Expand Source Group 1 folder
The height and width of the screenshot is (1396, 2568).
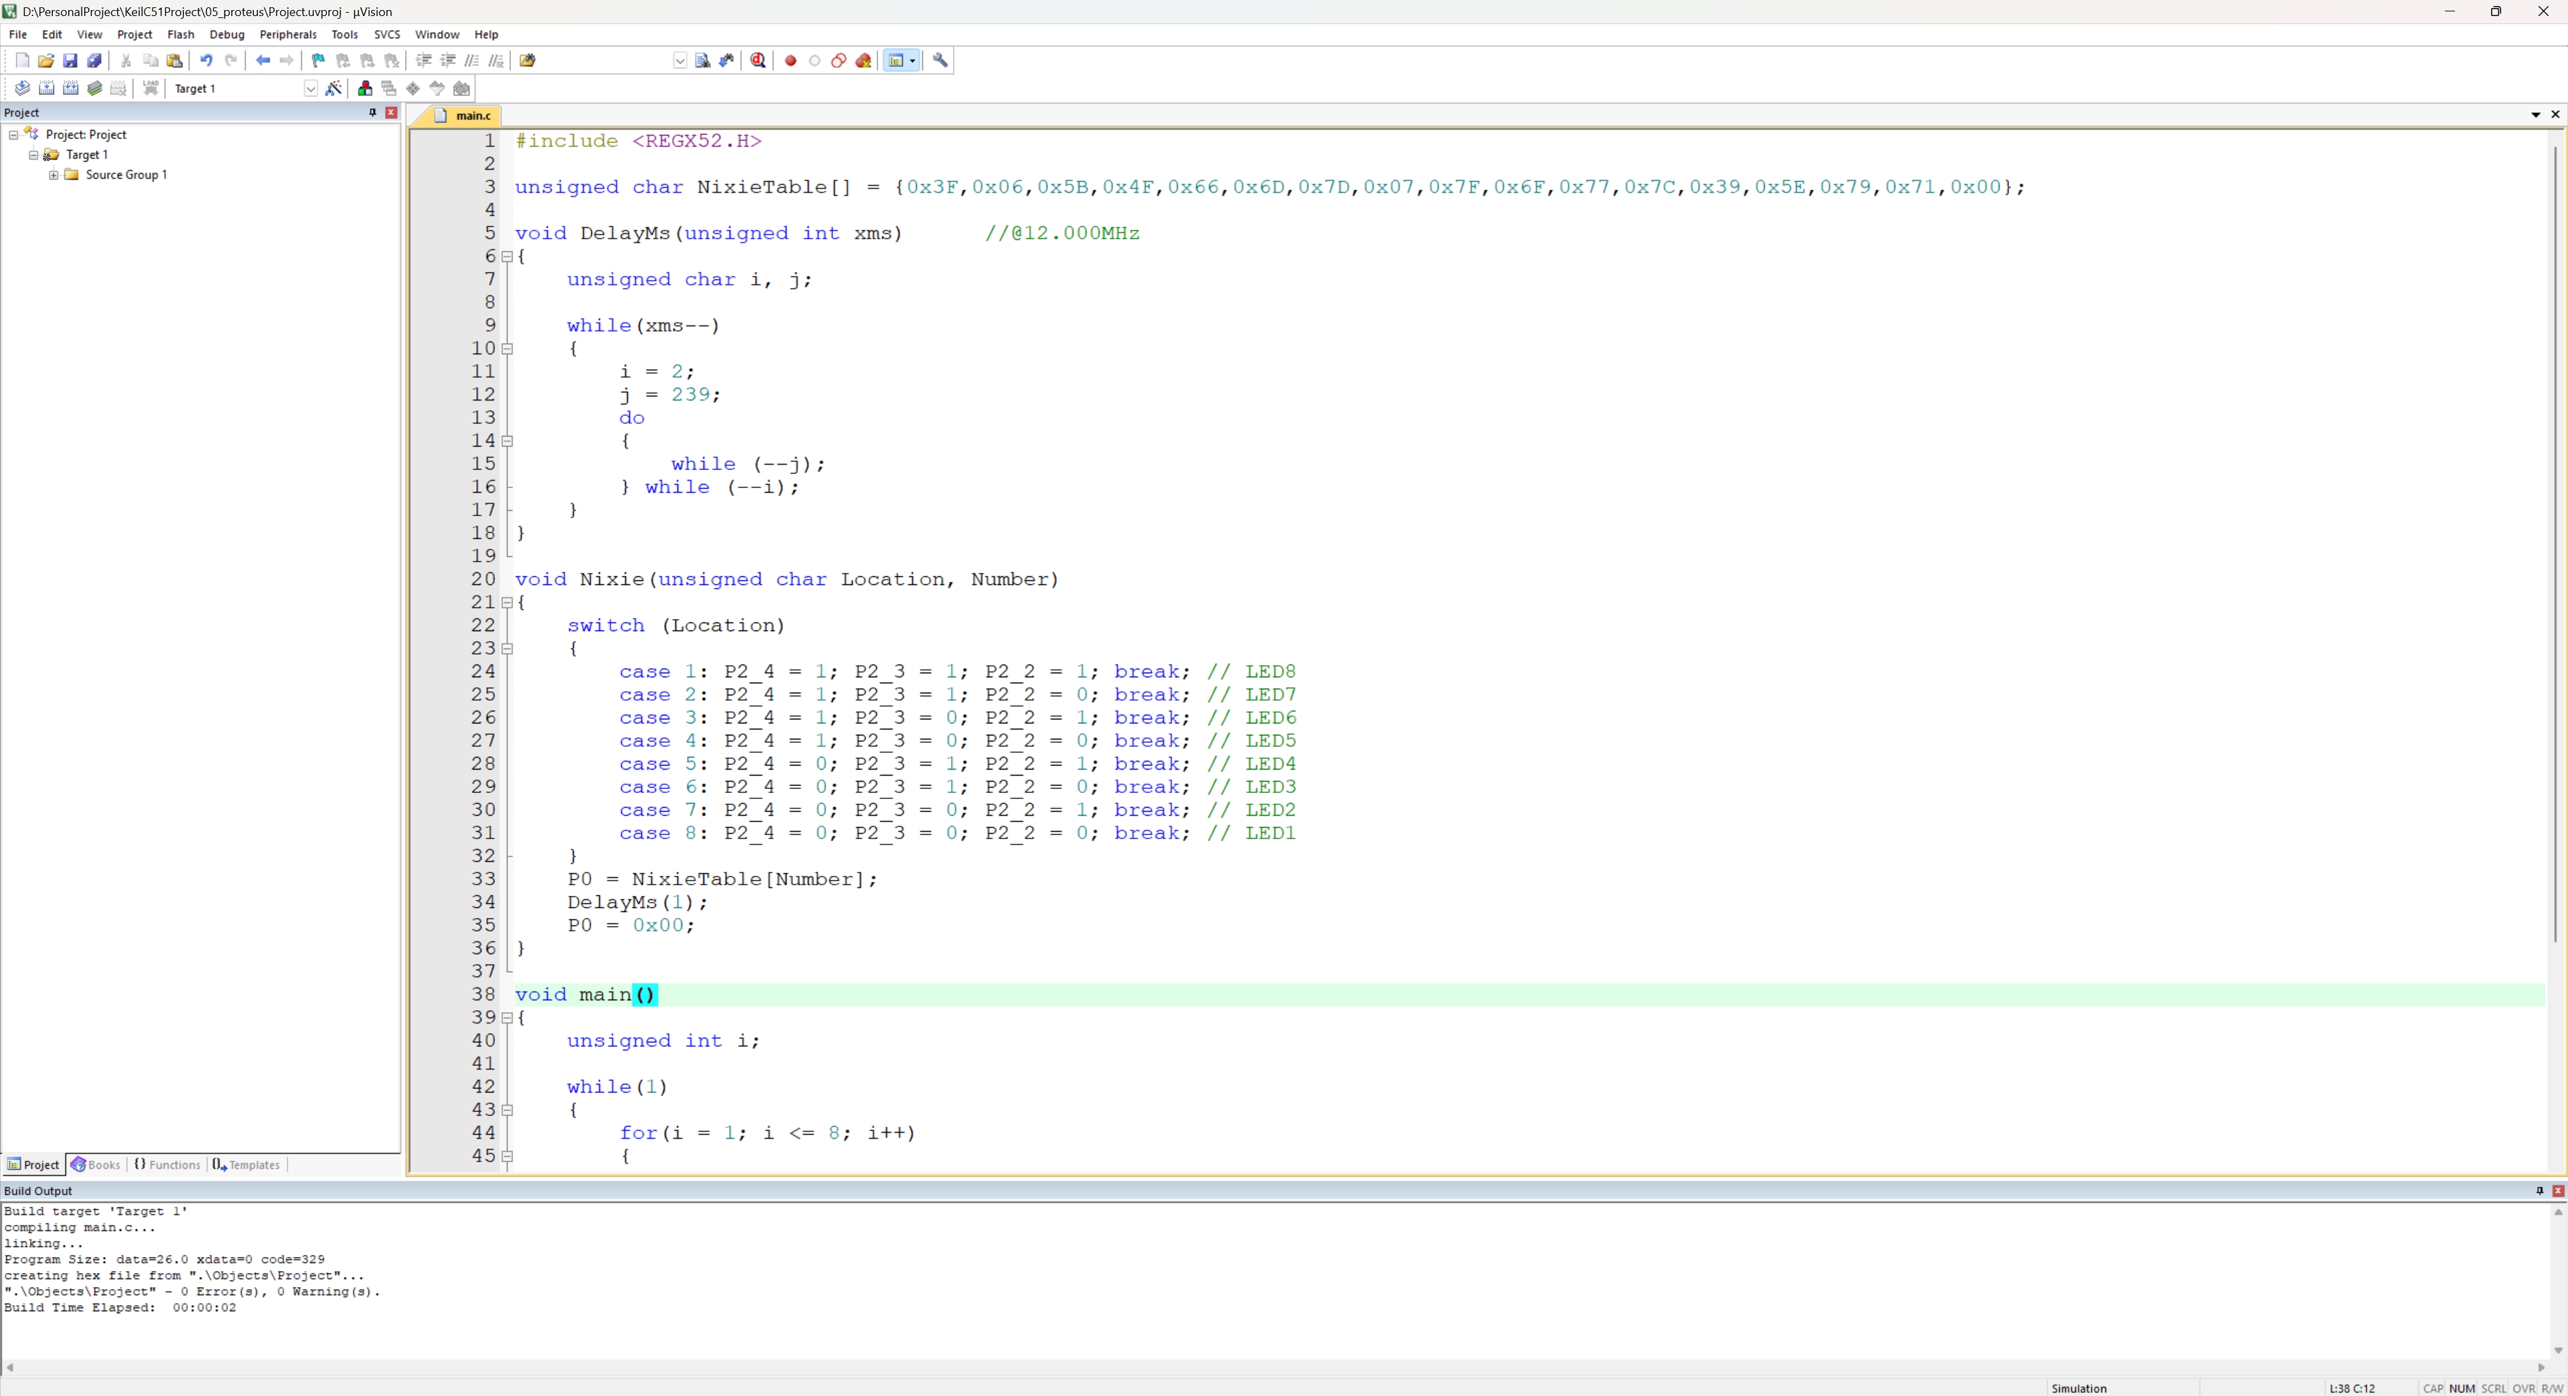point(53,175)
